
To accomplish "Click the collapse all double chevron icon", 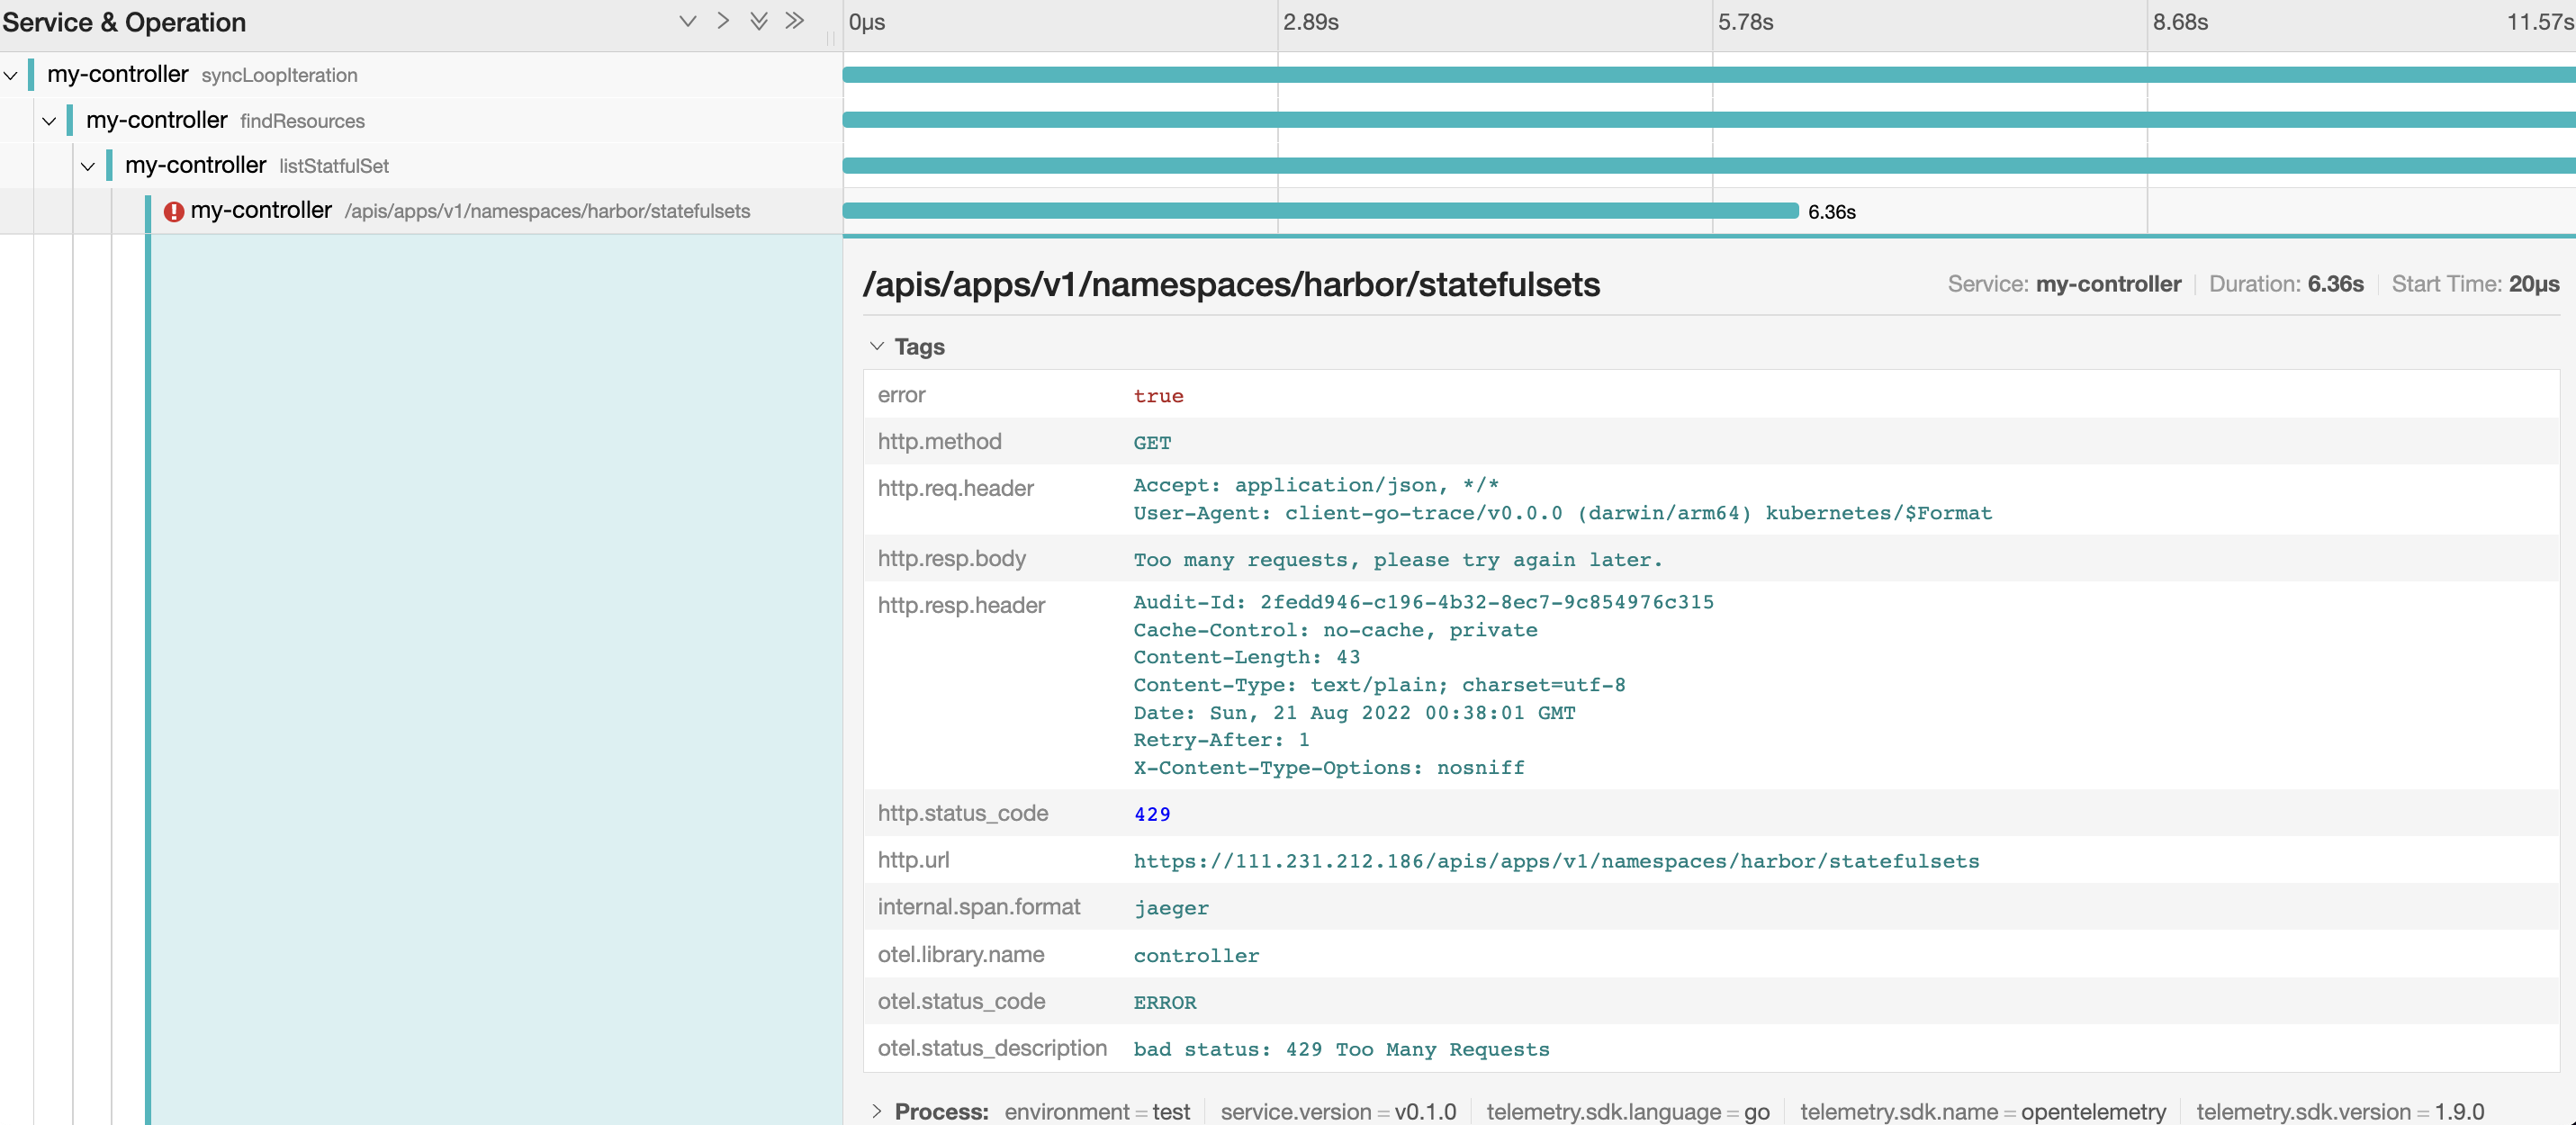I will [x=795, y=21].
